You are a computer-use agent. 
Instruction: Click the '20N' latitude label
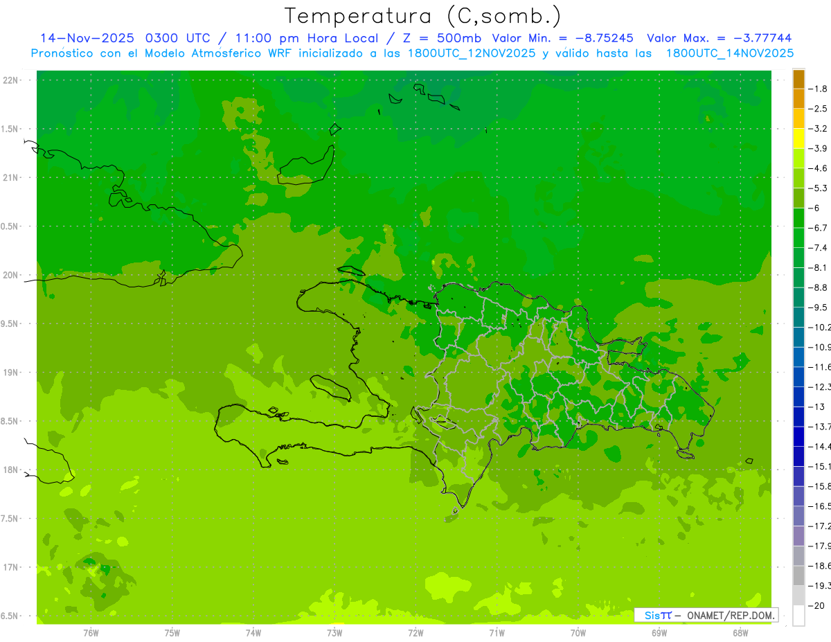point(12,275)
